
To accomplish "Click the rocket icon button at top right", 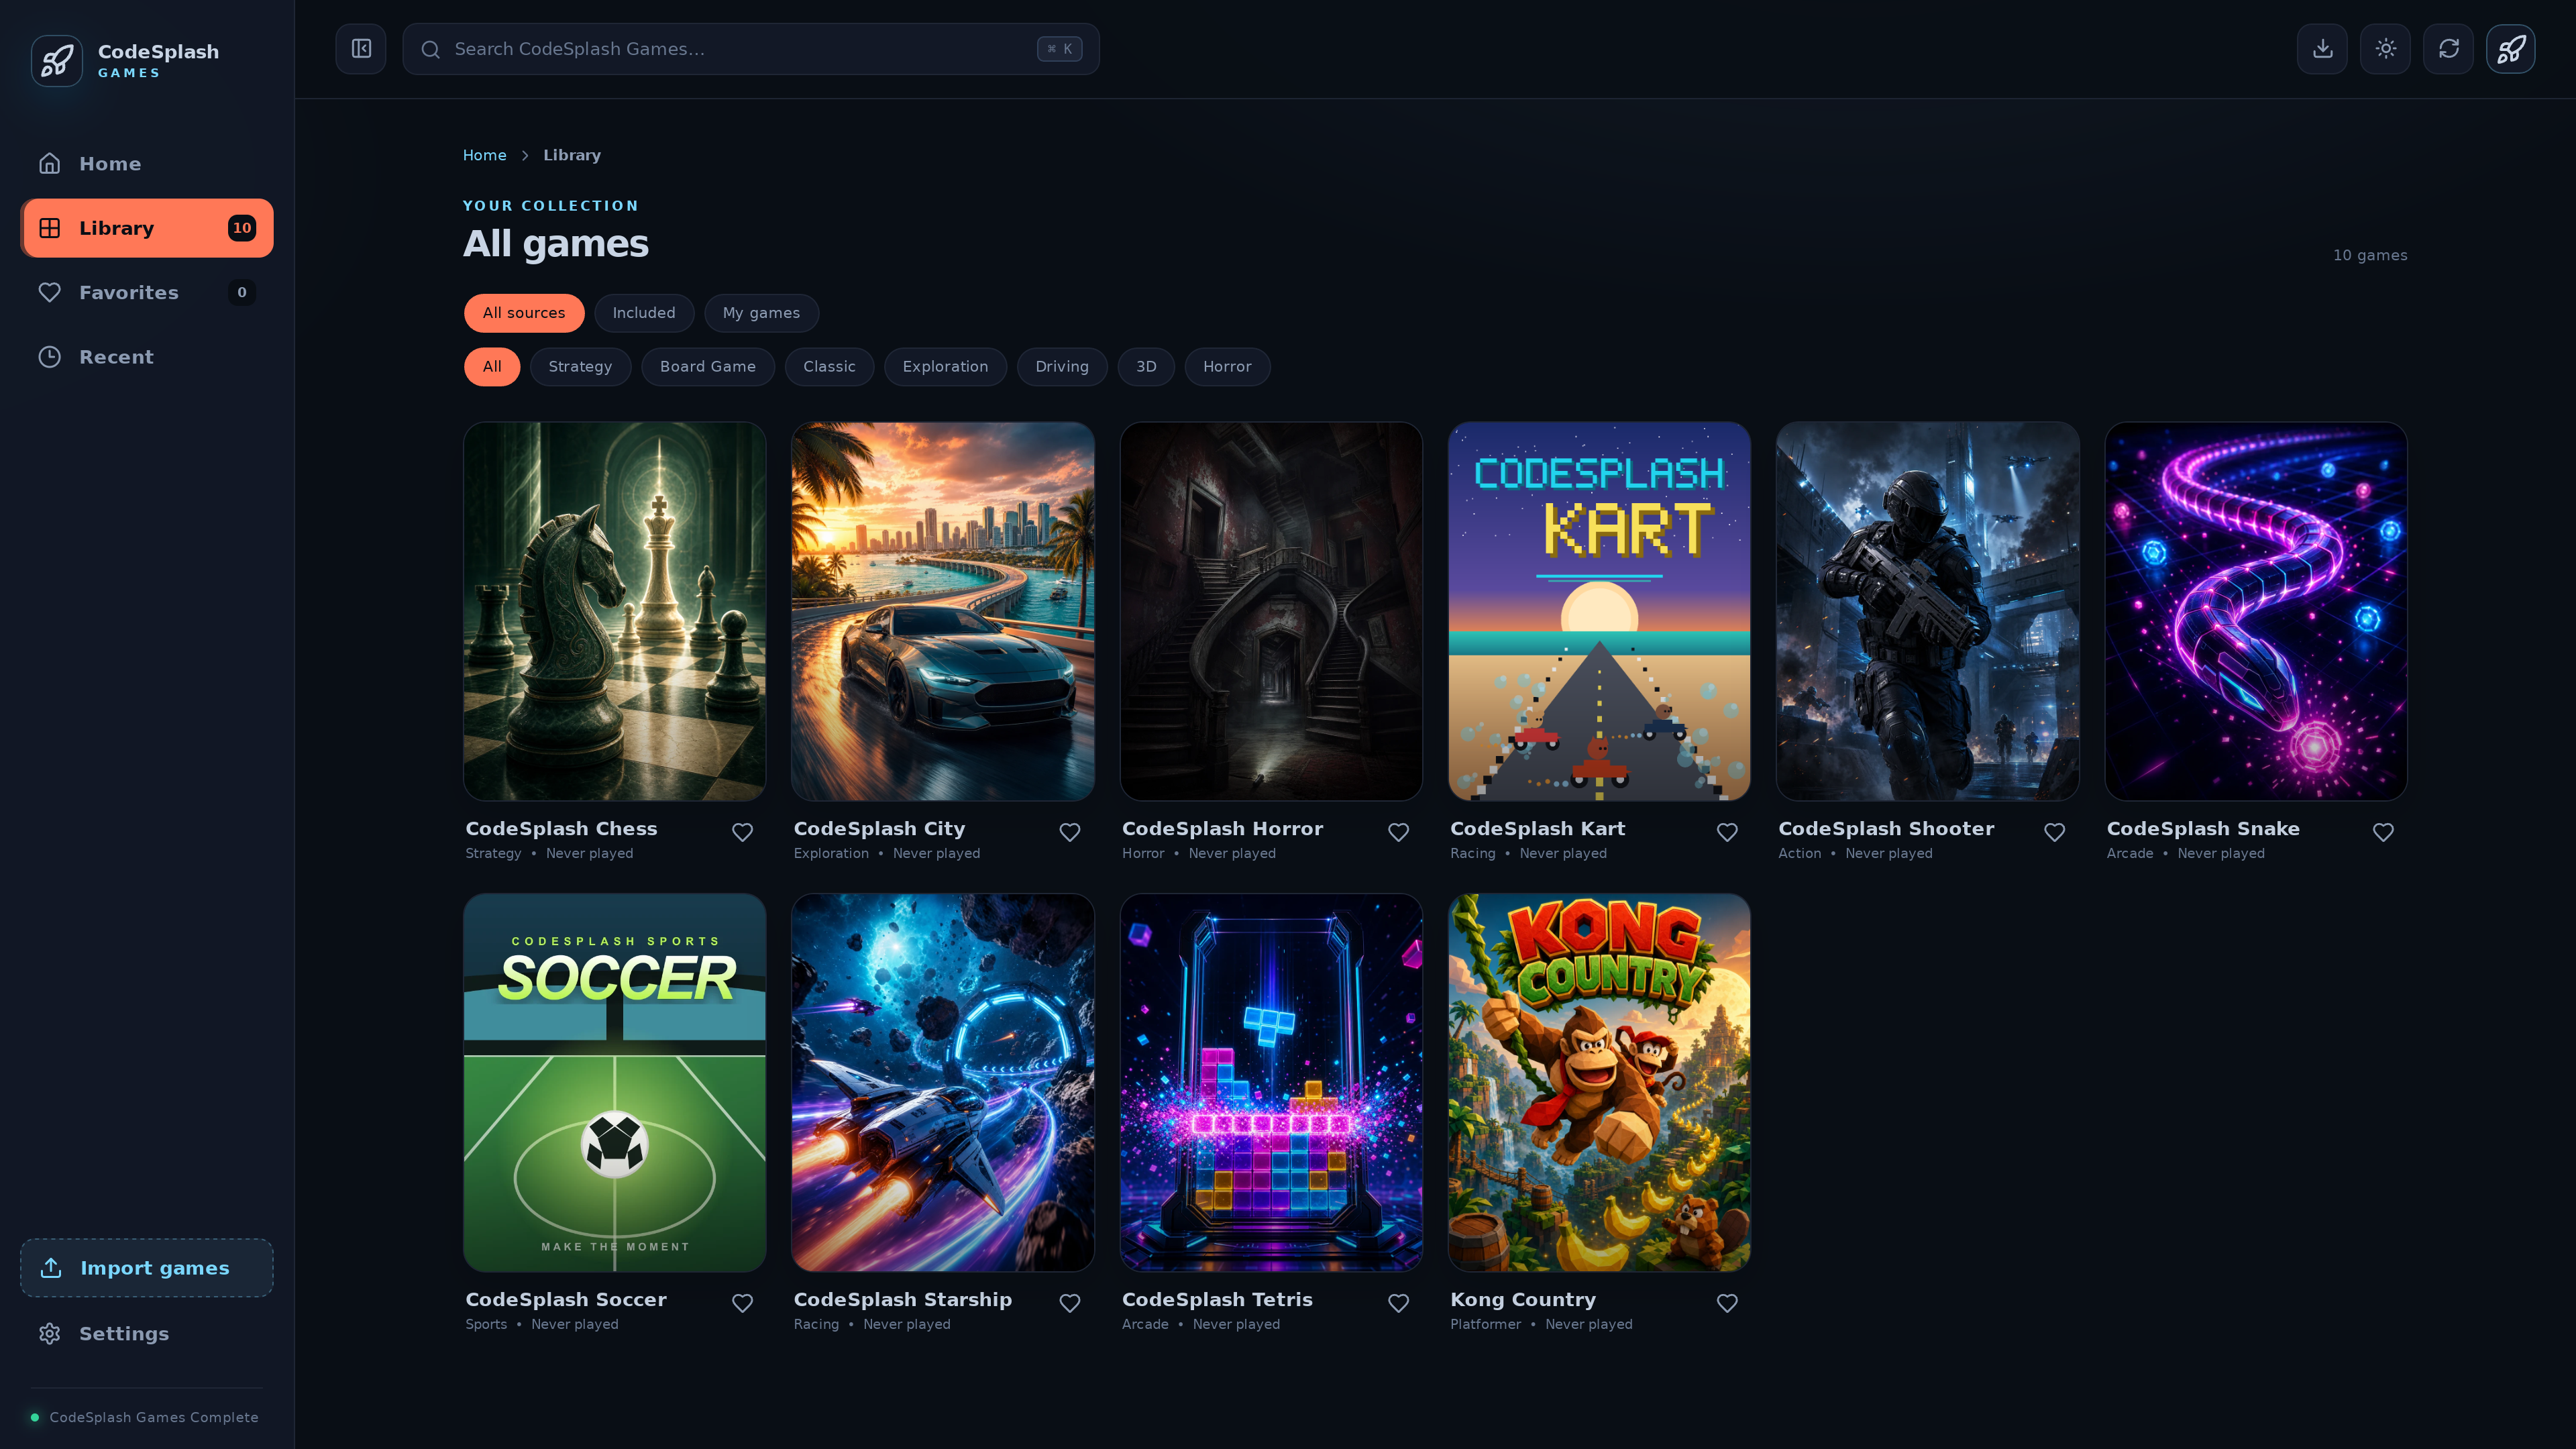I will tap(2511, 49).
